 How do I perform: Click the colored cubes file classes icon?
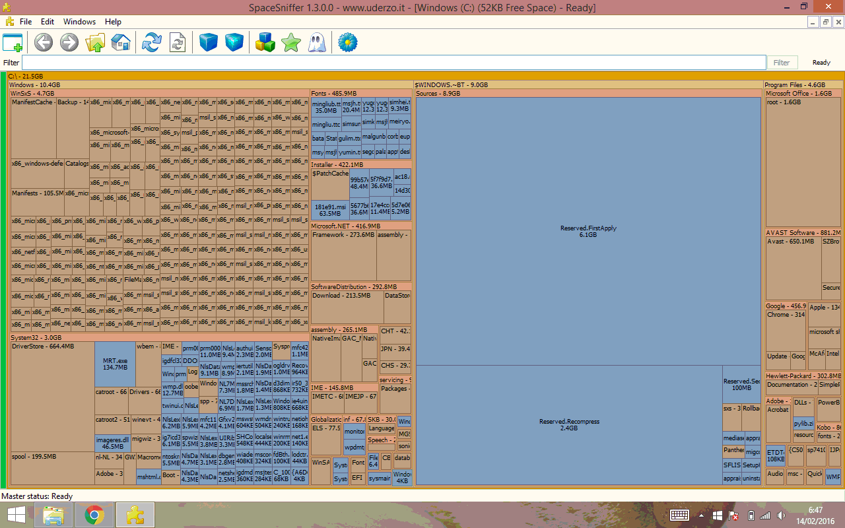(x=265, y=43)
